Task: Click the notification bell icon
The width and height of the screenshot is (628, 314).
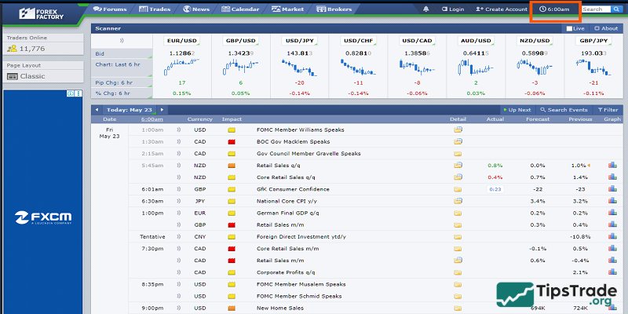Action: click(426, 9)
